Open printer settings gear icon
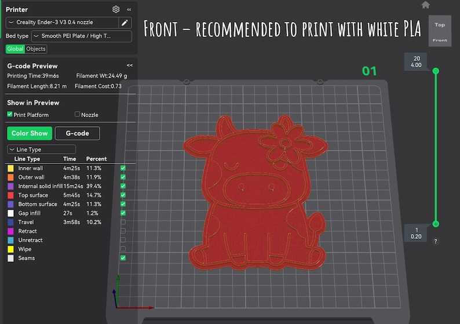 (116, 9)
